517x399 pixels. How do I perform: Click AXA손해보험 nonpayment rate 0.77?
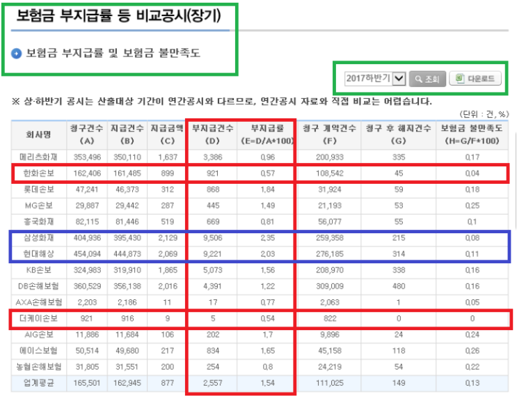267,302
